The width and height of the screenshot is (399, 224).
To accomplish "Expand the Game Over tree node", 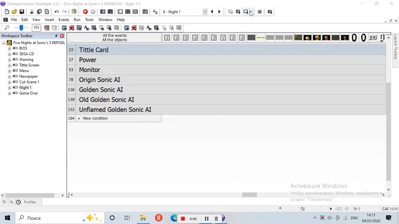I will coord(9,93).
